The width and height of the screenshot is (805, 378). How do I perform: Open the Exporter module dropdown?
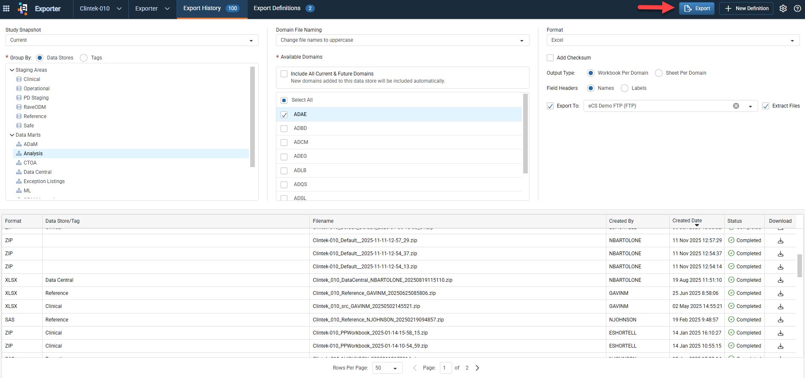pos(153,8)
